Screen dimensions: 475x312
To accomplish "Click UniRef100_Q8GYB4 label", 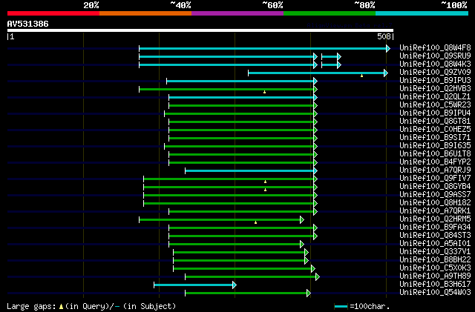I will pos(435,187).
